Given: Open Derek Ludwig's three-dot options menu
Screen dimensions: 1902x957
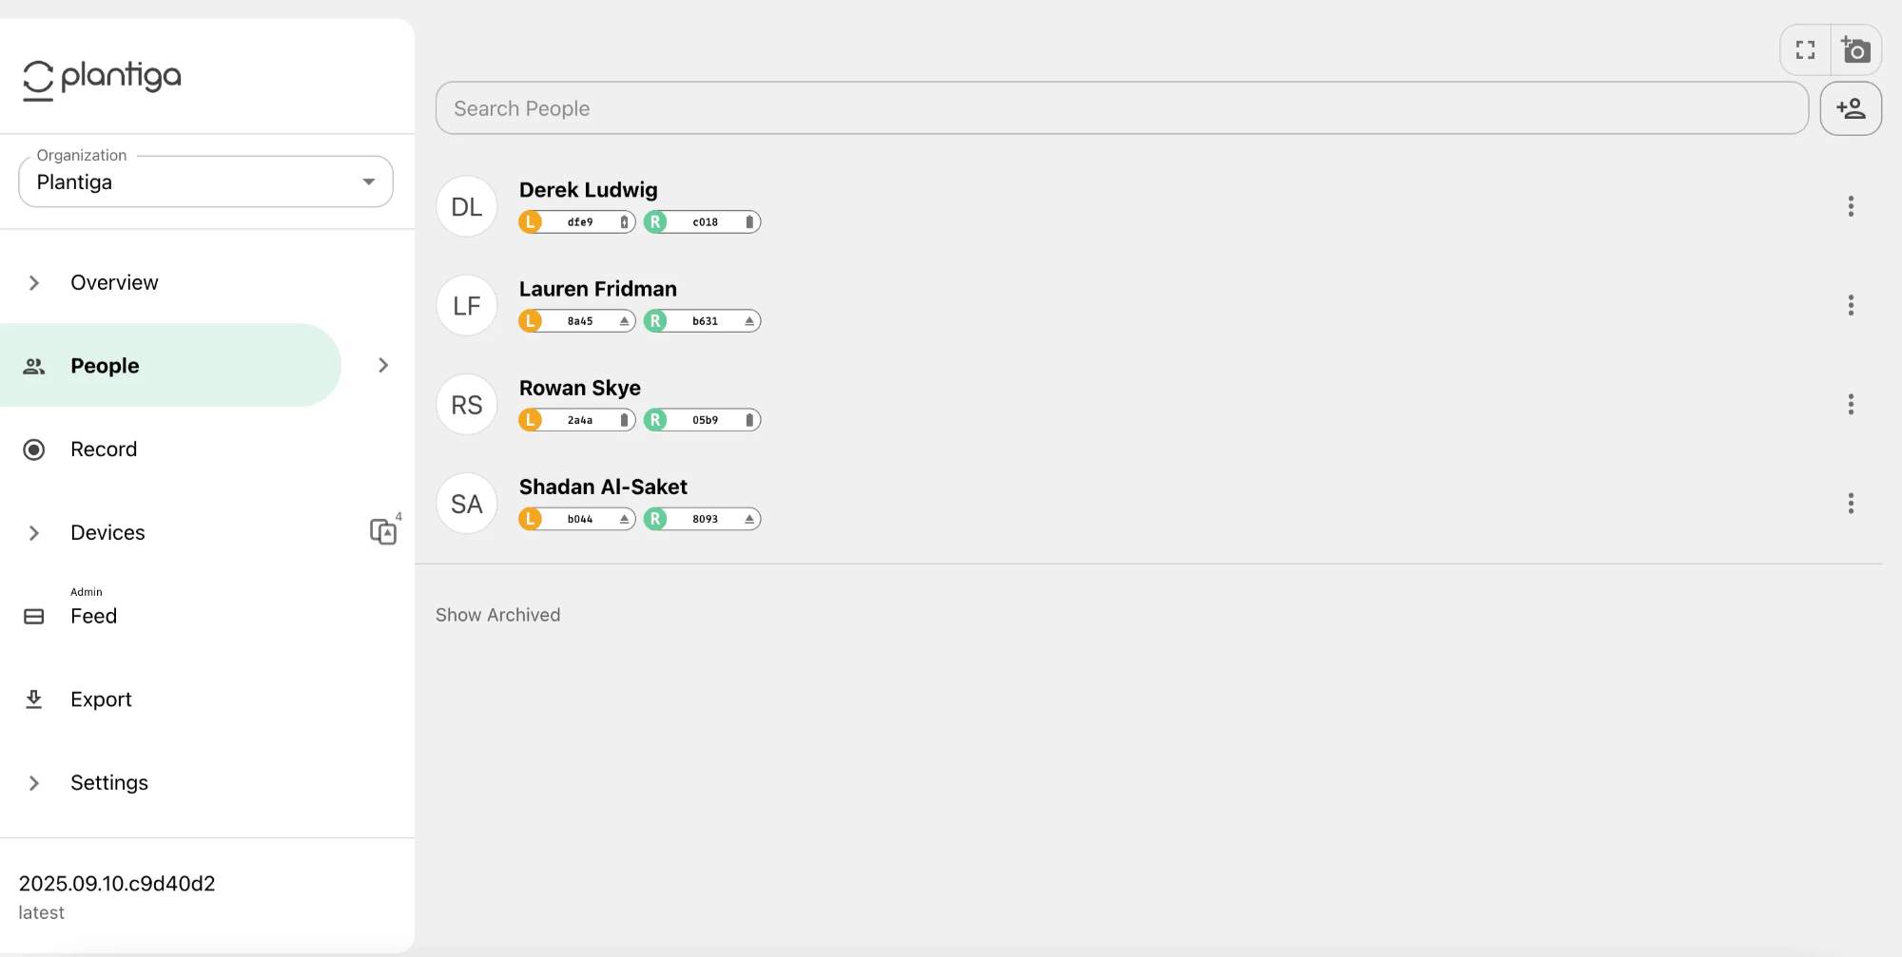Looking at the screenshot, I should [1850, 206].
